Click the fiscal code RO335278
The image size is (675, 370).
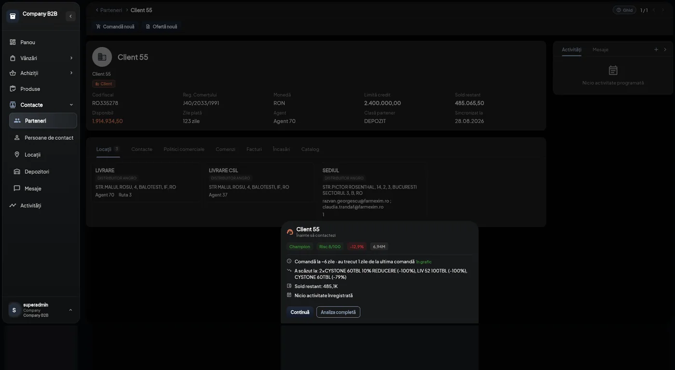coord(105,103)
